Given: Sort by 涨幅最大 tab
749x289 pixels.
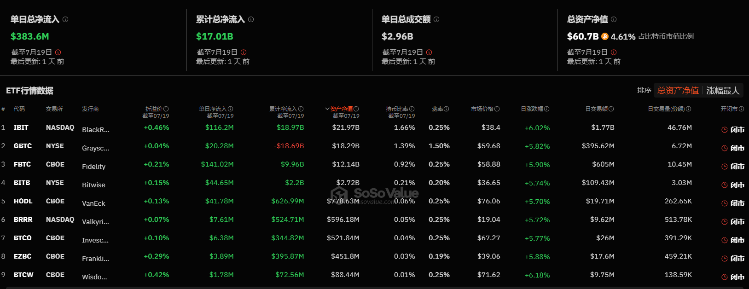Looking at the screenshot, I should [x=723, y=91].
